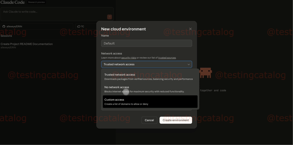
Task: Click the cloud icon next to TC
Action: click(x=79, y=26)
